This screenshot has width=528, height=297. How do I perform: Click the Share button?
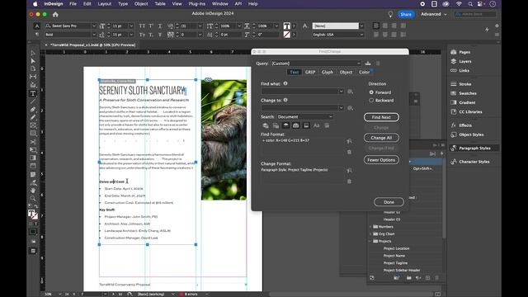click(x=406, y=15)
